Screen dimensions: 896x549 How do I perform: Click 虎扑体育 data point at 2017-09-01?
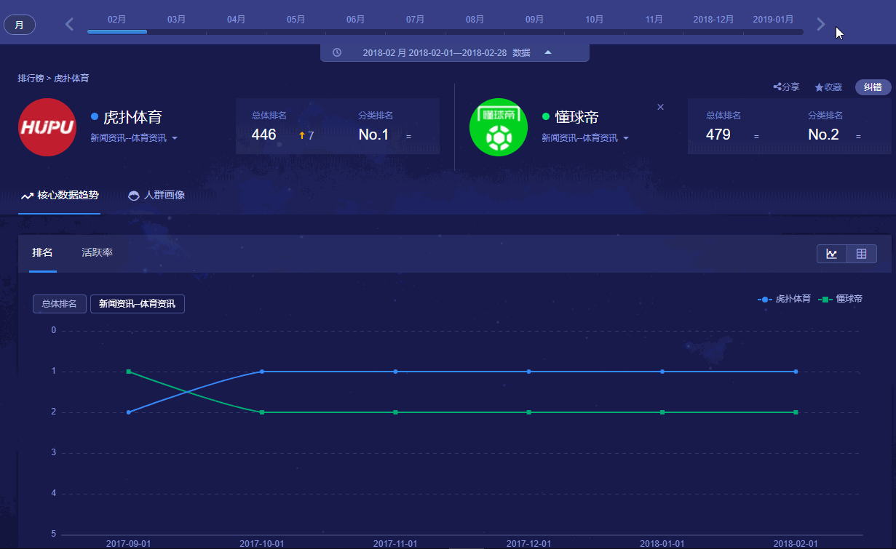click(x=128, y=412)
